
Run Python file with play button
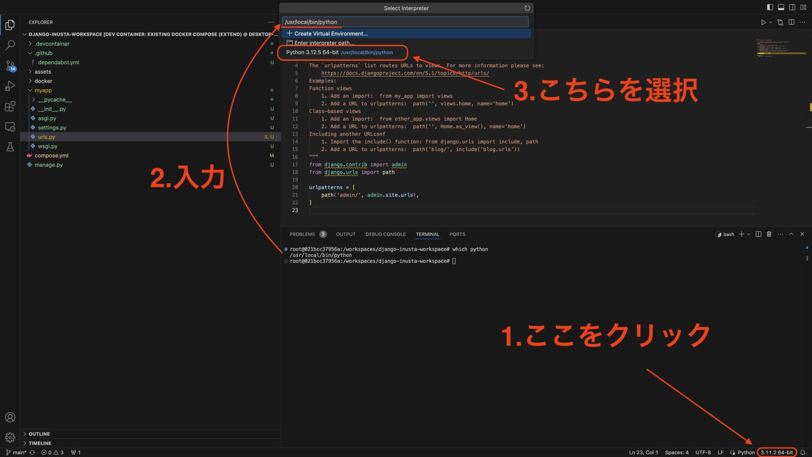tap(763, 22)
